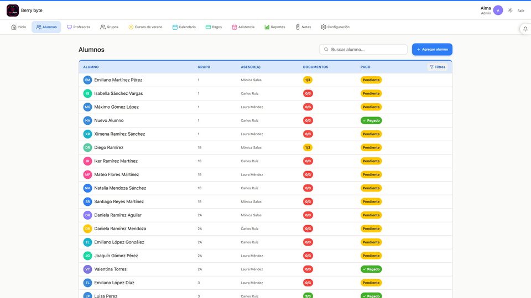Screen dimensions: 531x298
Task: Select the name Valentina Torres
Action: coord(111,269)
